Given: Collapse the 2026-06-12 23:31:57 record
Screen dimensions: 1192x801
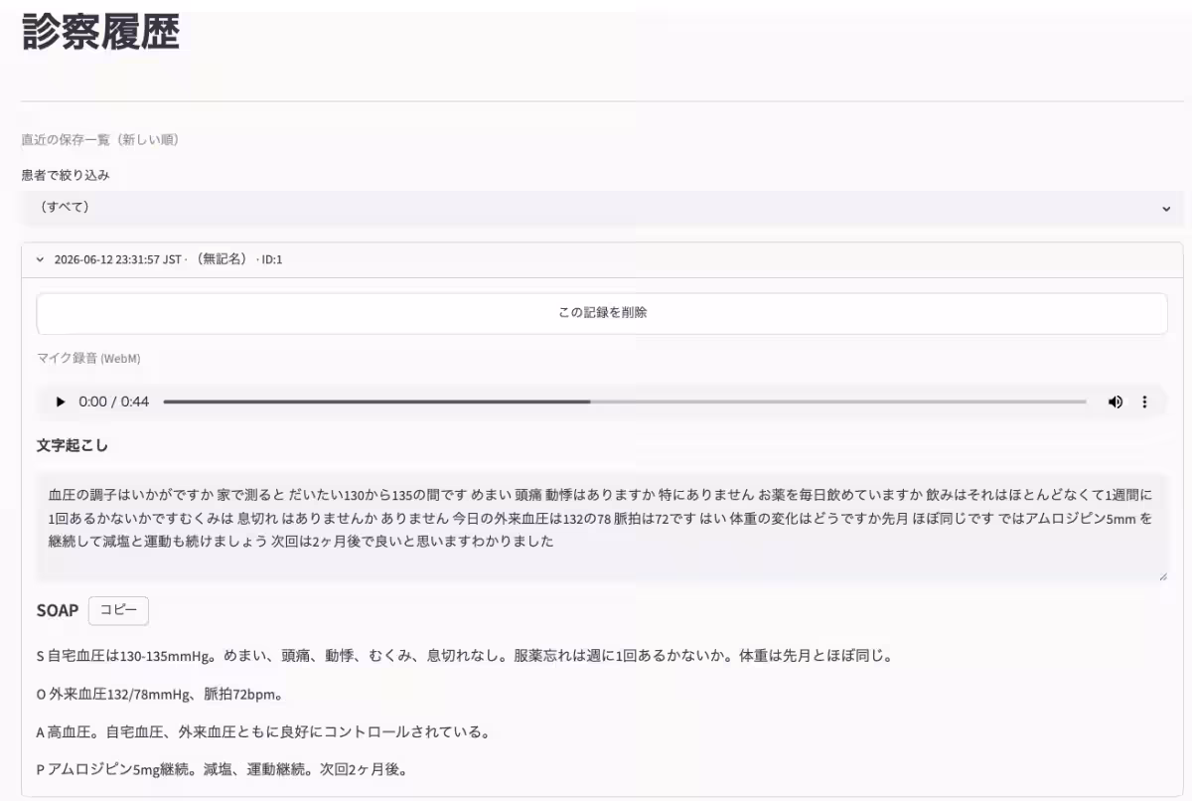Looking at the screenshot, I should [602, 259].
